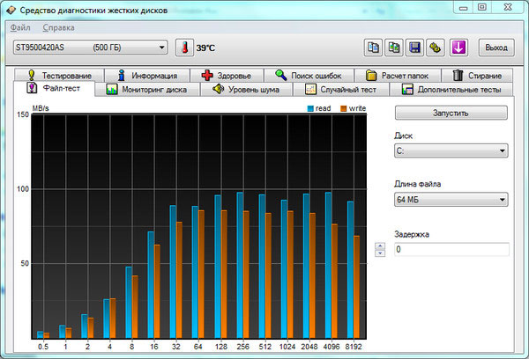
Task: Open the Файл menu
Action: 20,27
